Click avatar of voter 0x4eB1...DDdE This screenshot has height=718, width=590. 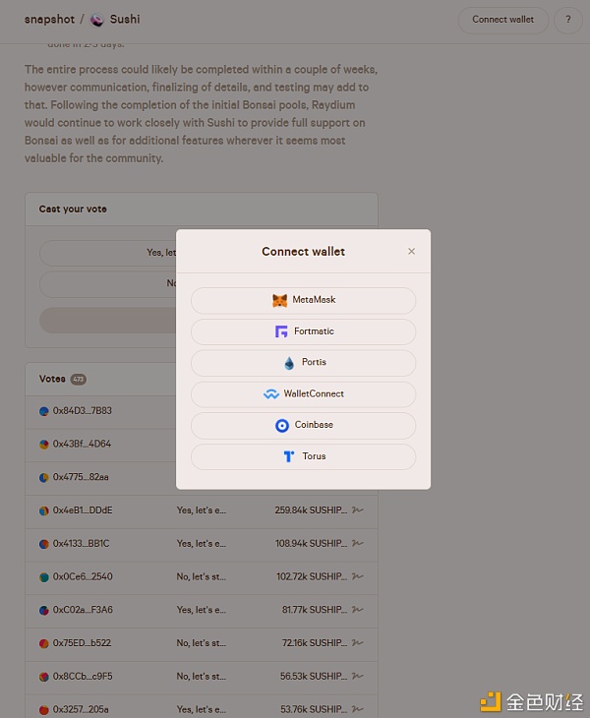pos(44,510)
